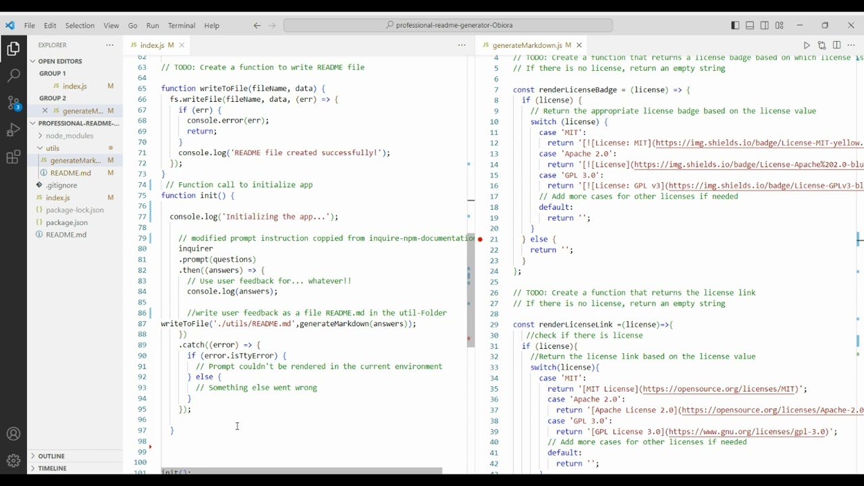Screen dimensions: 864x486
Task: Open the Help menu
Action: [212, 26]
